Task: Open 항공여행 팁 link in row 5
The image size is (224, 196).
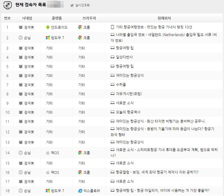Action: point(124,66)
